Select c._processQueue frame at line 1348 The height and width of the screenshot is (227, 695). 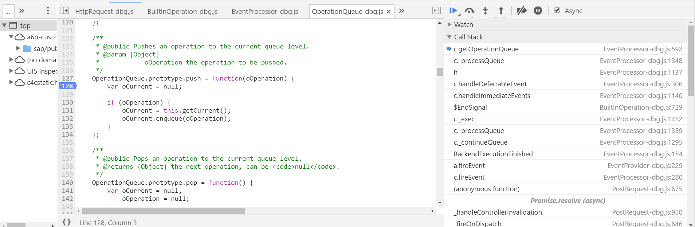(x=566, y=60)
